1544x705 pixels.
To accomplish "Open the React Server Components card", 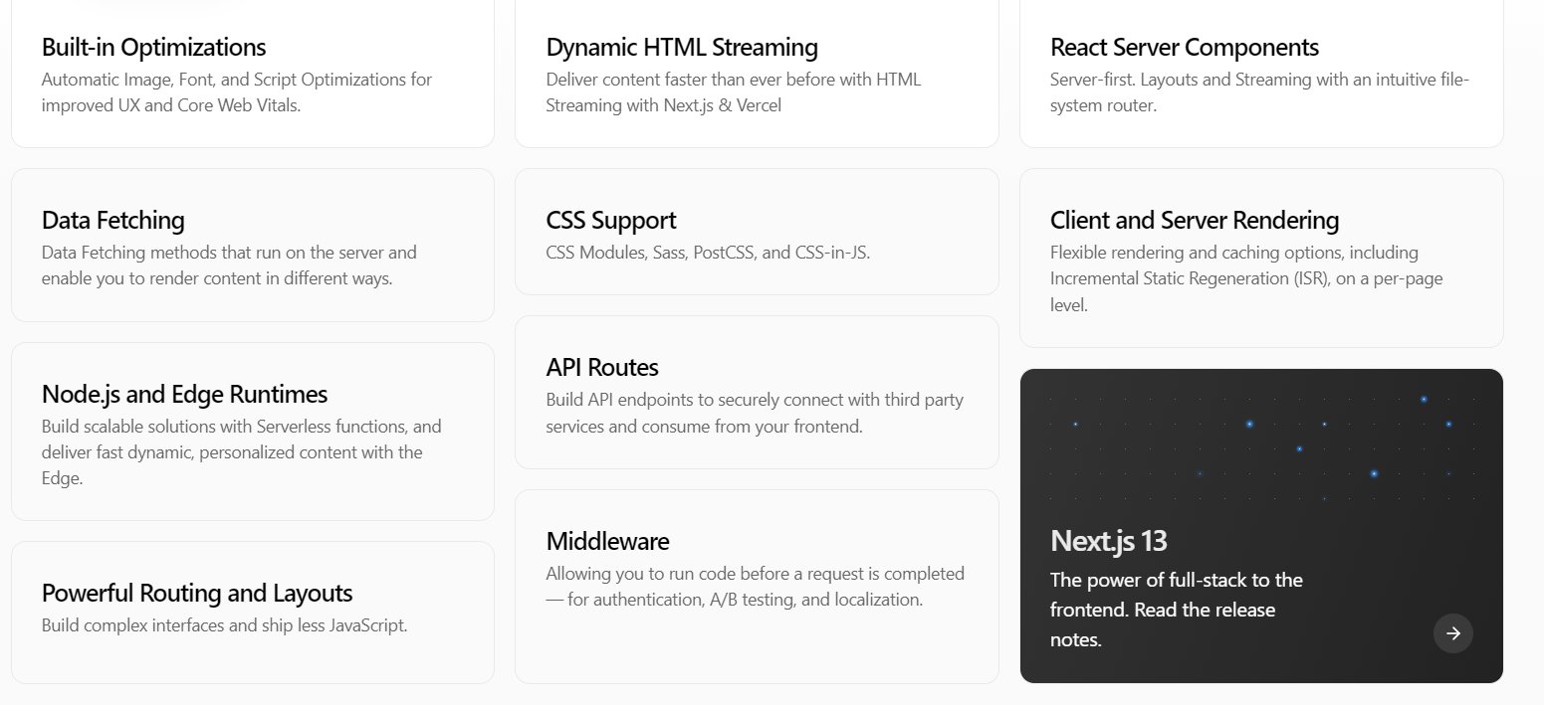I will [1261, 74].
